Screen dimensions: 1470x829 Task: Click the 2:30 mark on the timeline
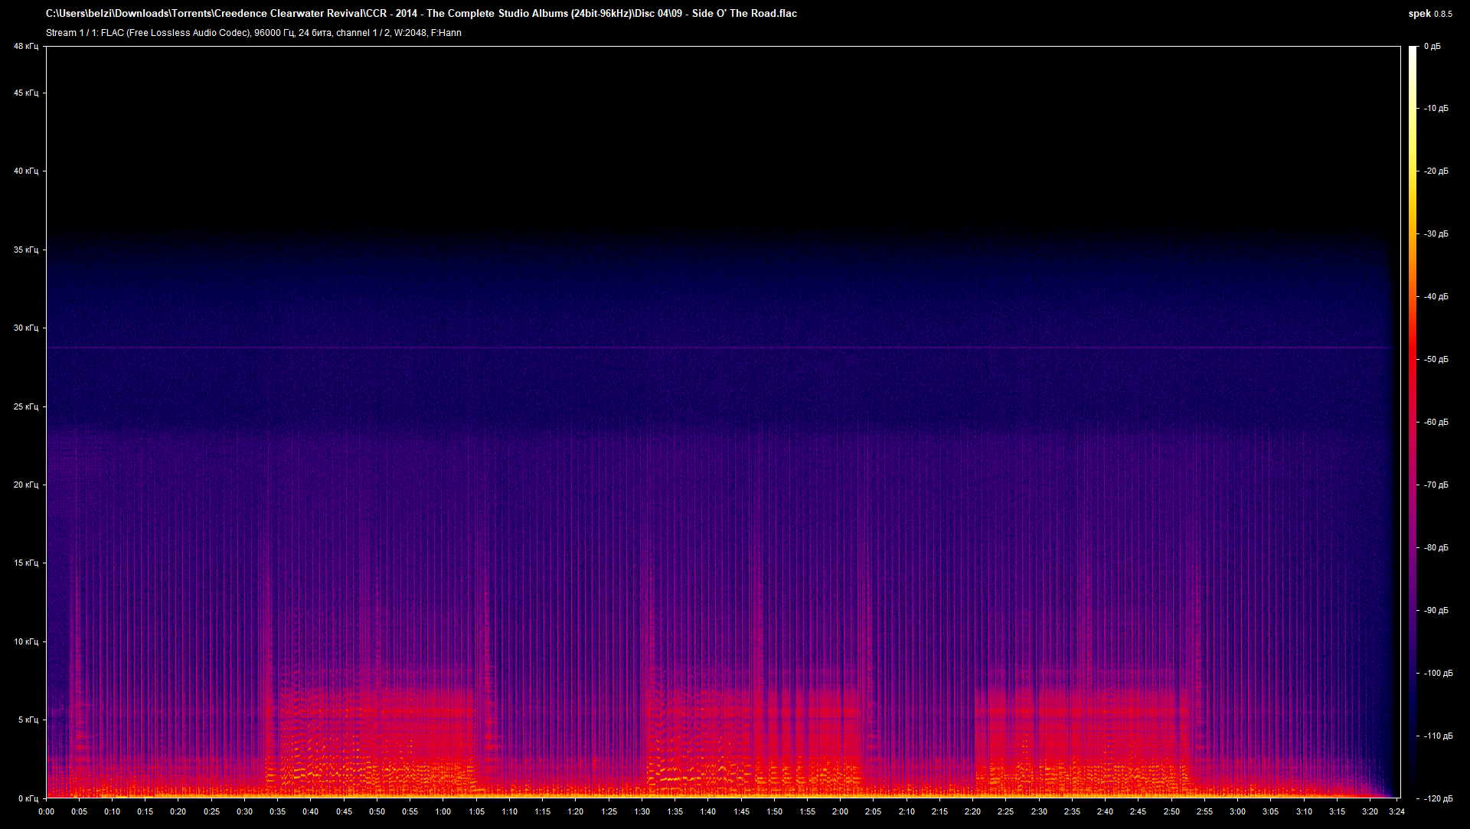(1039, 811)
